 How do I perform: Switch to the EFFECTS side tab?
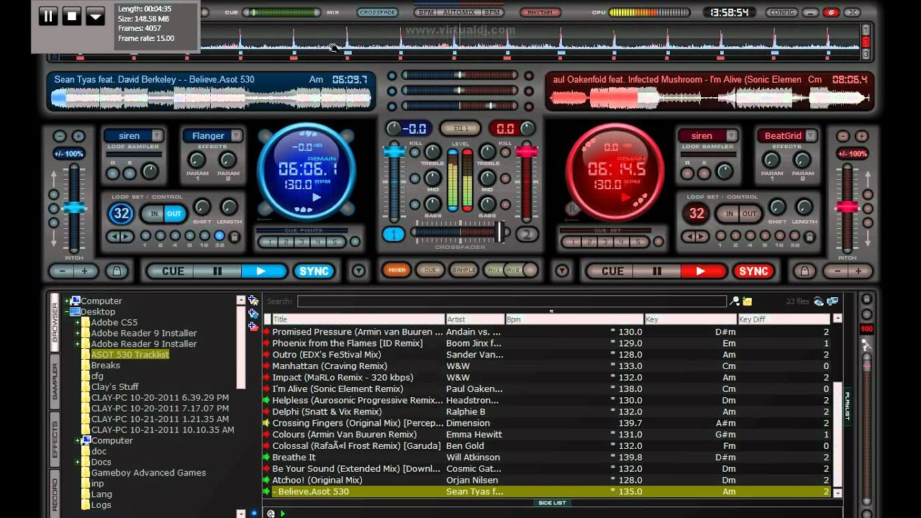click(x=54, y=440)
